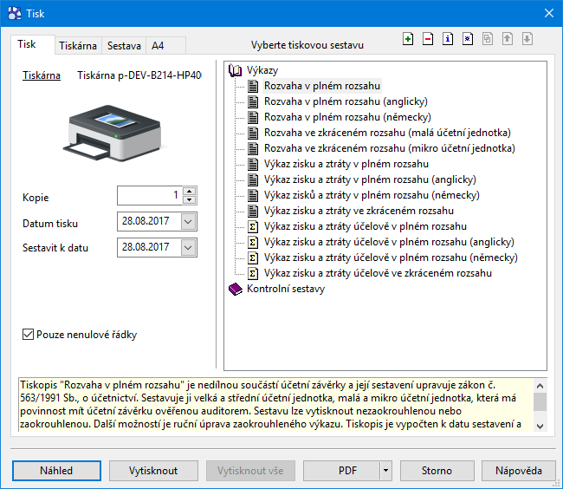Click sigma icon of účelově ve zkráceném rozsahu row
The width and height of the screenshot is (563, 489).
tap(253, 273)
